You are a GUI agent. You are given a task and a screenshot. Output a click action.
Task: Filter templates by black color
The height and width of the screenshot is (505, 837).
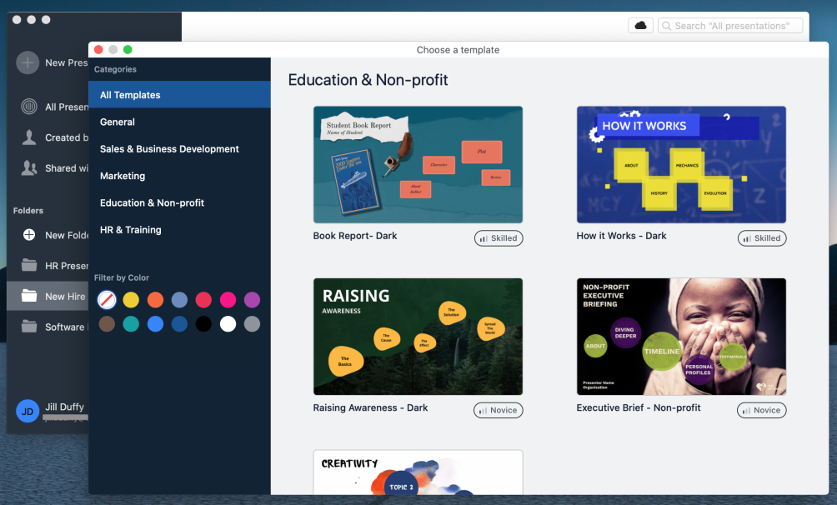[203, 323]
